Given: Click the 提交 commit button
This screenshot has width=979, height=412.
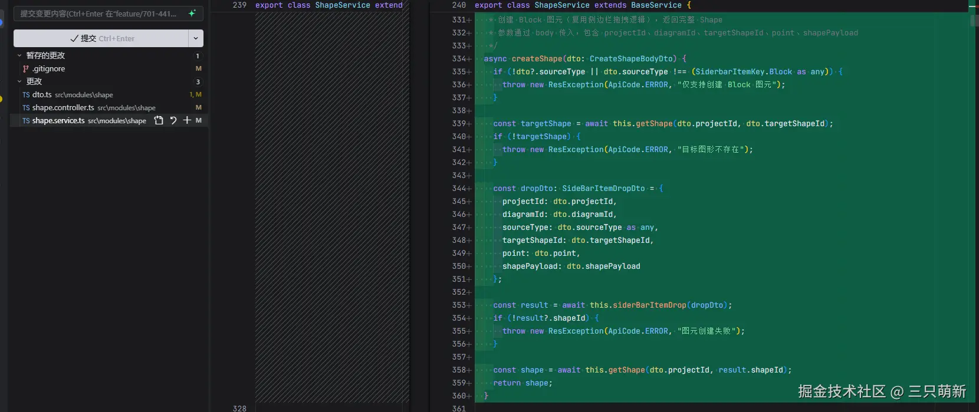Looking at the screenshot, I should pos(101,38).
